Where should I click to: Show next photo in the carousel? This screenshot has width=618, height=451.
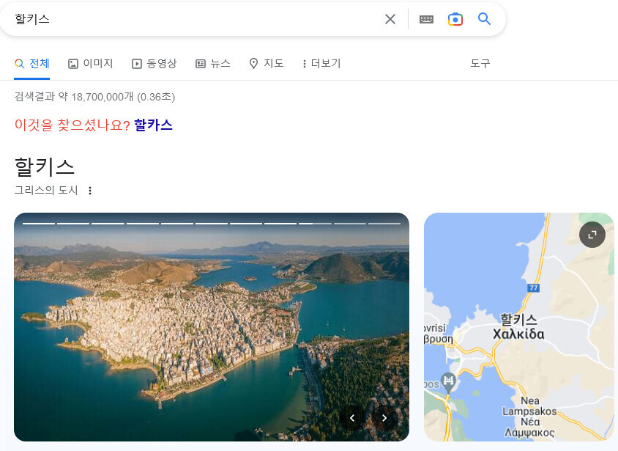(x=384, y=418)
